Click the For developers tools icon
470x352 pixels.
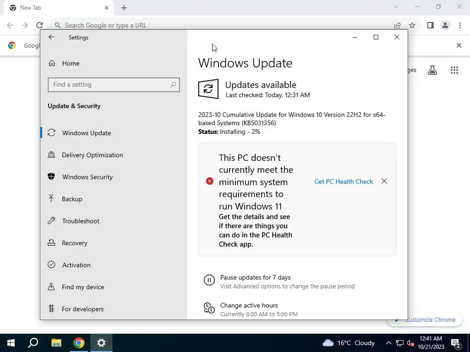coord(51,308)
